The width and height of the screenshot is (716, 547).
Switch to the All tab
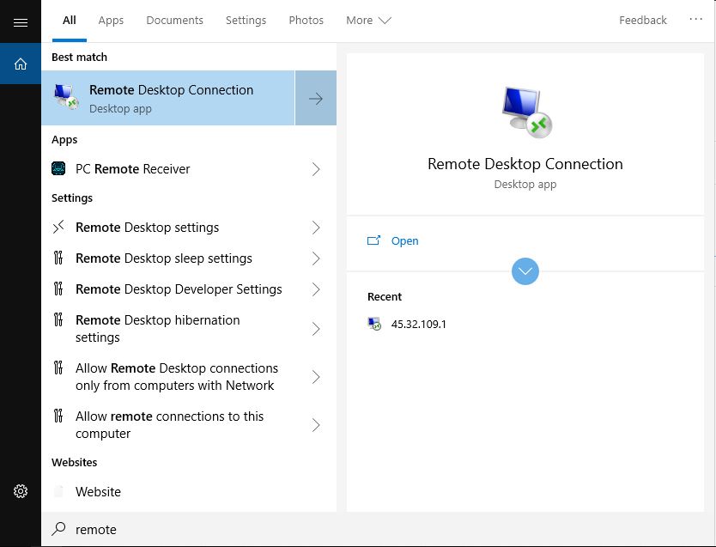point(70,21)
